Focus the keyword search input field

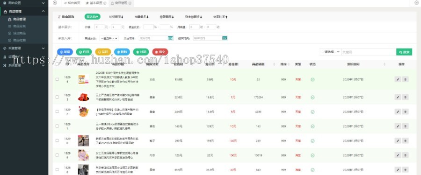click(x=369, y=52)
